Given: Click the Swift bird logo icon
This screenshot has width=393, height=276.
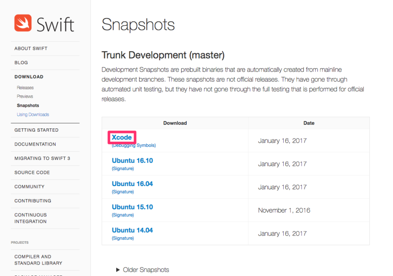Looking at the screenshot, I should [x=23, y=23].
